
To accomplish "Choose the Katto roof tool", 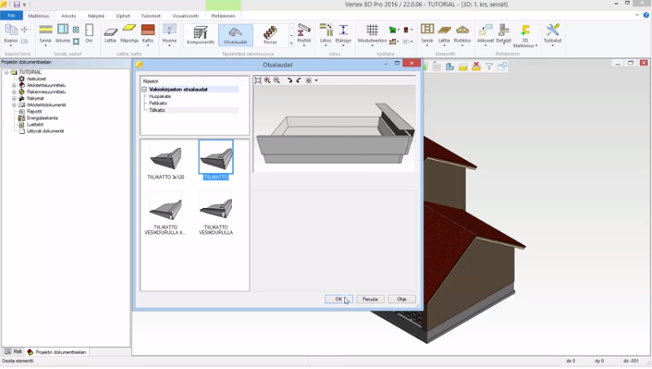I will 148,33.
